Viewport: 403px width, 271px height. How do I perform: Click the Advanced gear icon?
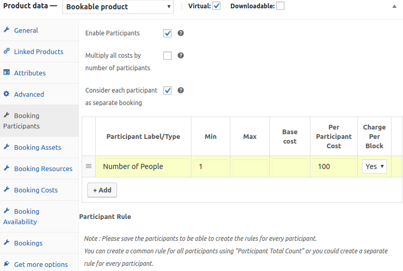[7, 94]
